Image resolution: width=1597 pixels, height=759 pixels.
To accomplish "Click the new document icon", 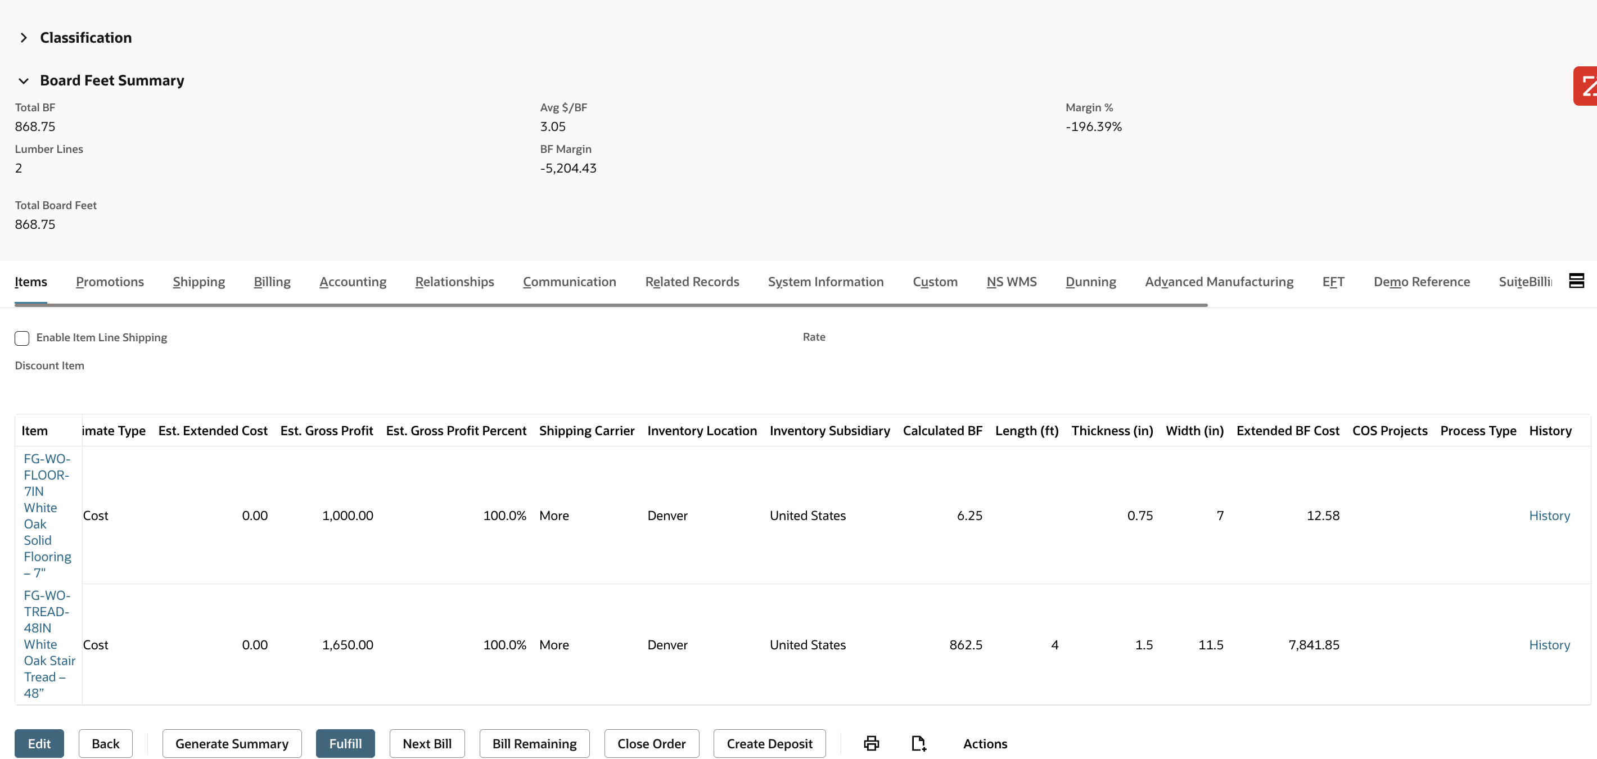I will tap(918, 743).
